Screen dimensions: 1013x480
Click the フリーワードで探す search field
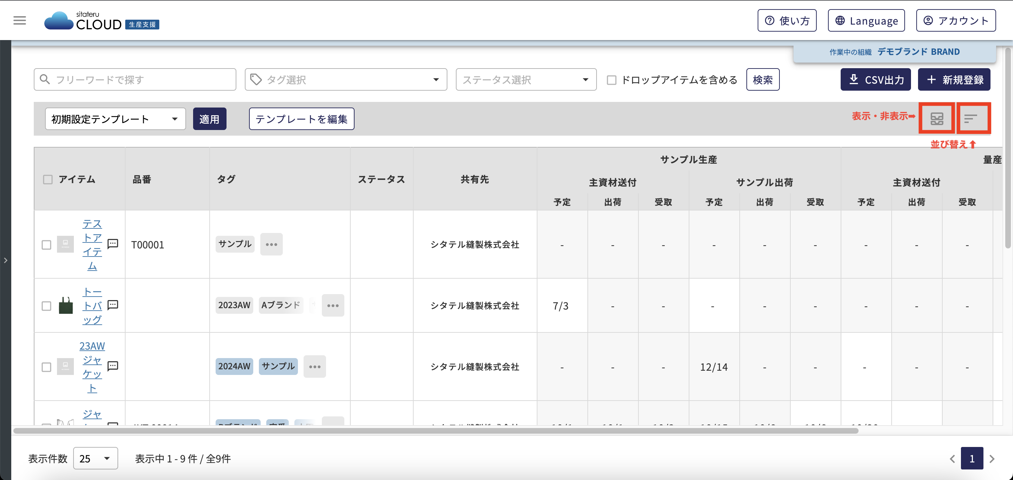point(135,80)
